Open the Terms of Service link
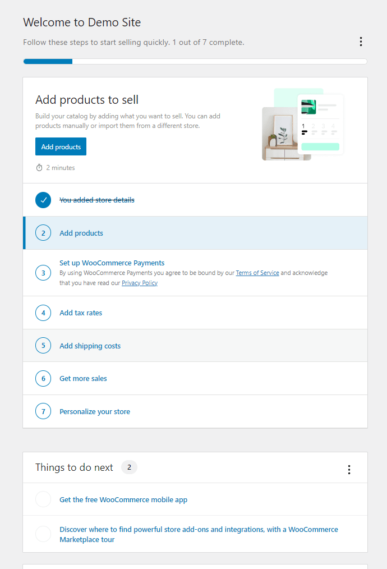This screenshot has height=569, width=387. point(257,273)
